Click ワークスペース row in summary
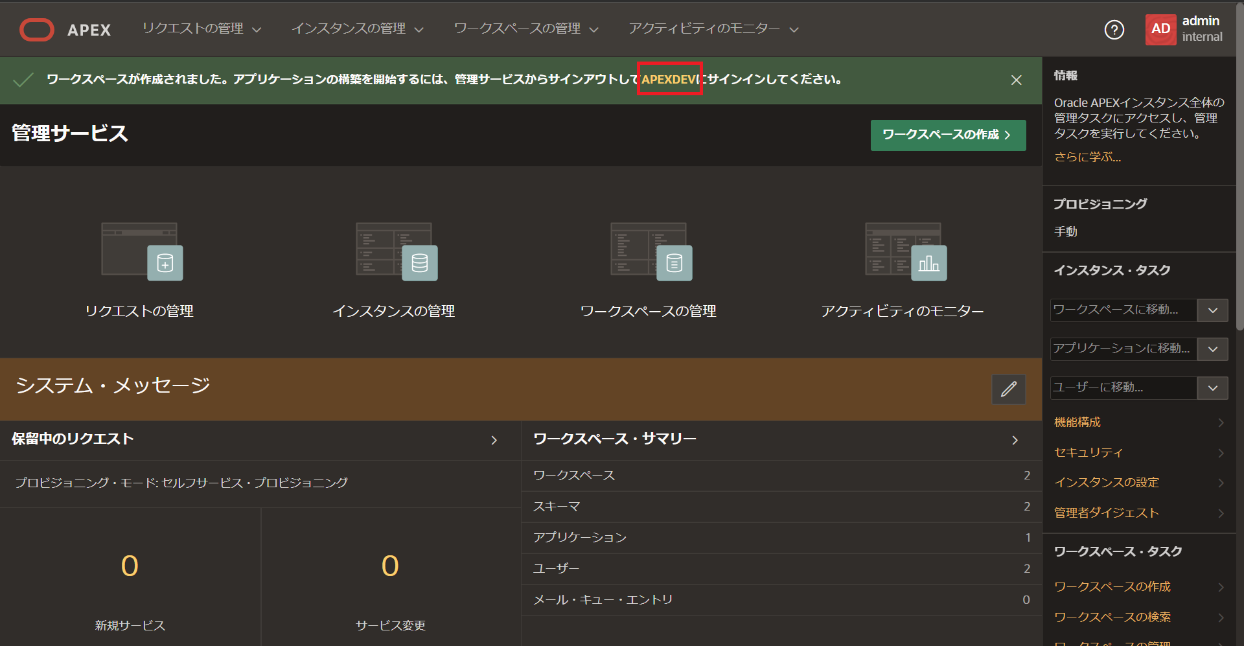1244x646 pixels. [x=781, y=476]
